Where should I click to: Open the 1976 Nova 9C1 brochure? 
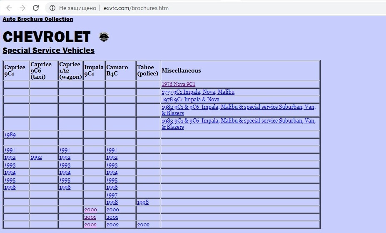[179, 84]
